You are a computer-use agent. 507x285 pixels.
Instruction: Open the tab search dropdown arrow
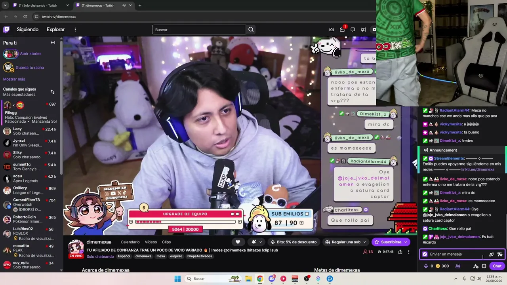5,6
